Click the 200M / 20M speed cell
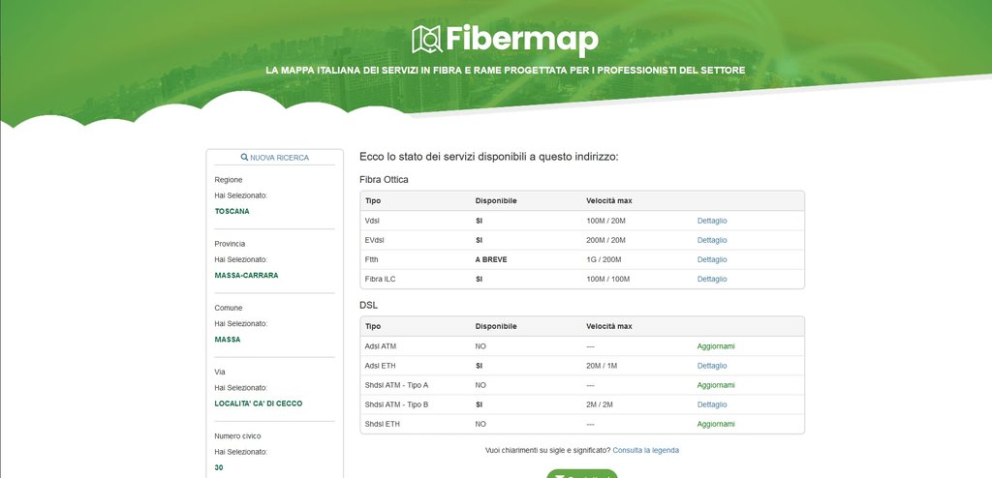Viewport: 992px width, 478px height. tap(605, 240)
